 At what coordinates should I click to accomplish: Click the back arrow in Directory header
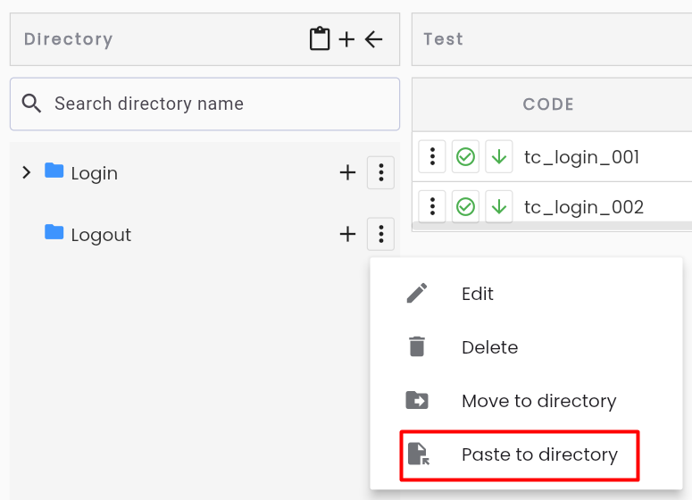[373, 39]
